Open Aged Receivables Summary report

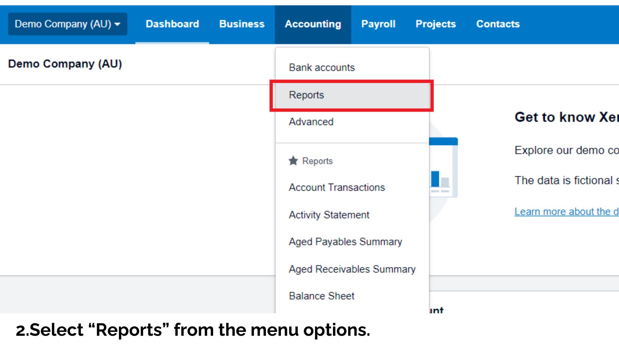(352, 269)
